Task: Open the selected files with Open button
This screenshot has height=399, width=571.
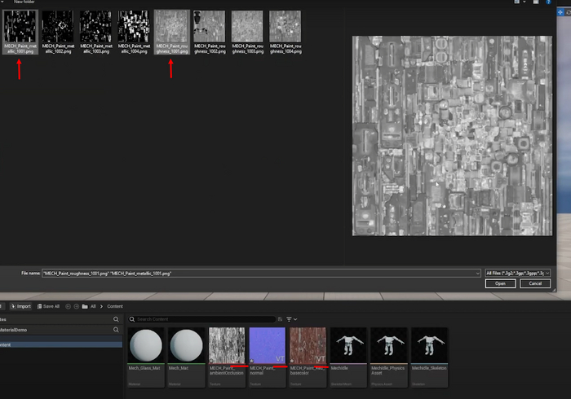Action: (x=500, y=283)
